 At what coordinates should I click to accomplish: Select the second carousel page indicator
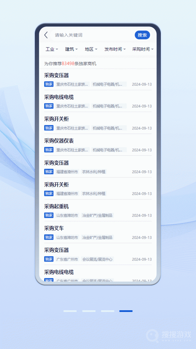coord(89,311)
